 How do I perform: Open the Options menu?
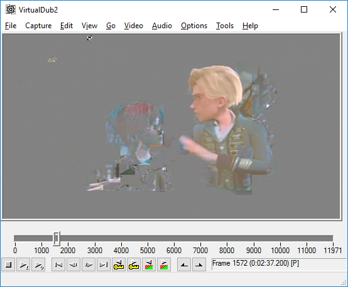pos(194,26)
